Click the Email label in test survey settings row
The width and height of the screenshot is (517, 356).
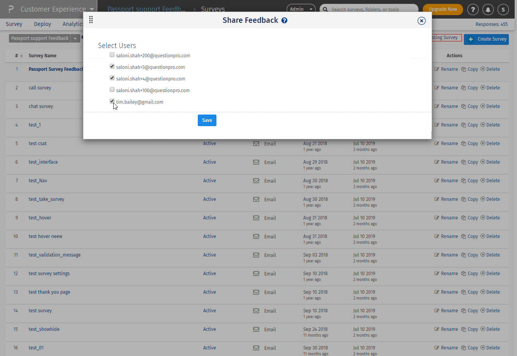click(x=270, y=274)
